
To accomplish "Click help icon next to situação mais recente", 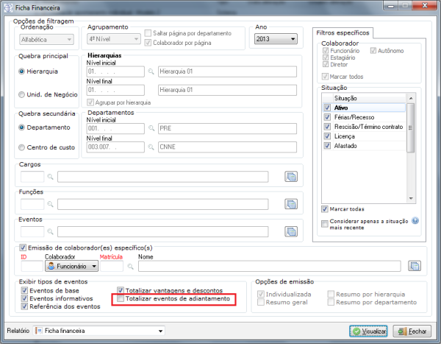I will pyautogui.click(x=415, y=221).
